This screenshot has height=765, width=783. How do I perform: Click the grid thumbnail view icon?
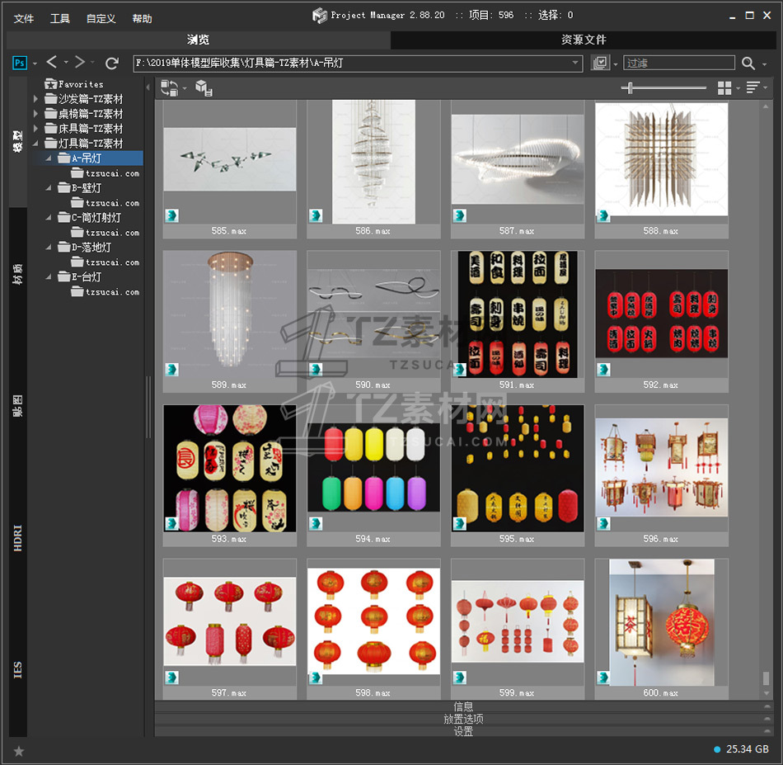point(724,87)
